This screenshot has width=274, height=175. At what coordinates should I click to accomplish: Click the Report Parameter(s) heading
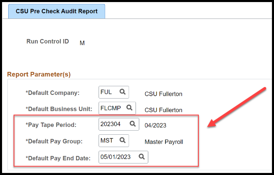tap(39, 74)
